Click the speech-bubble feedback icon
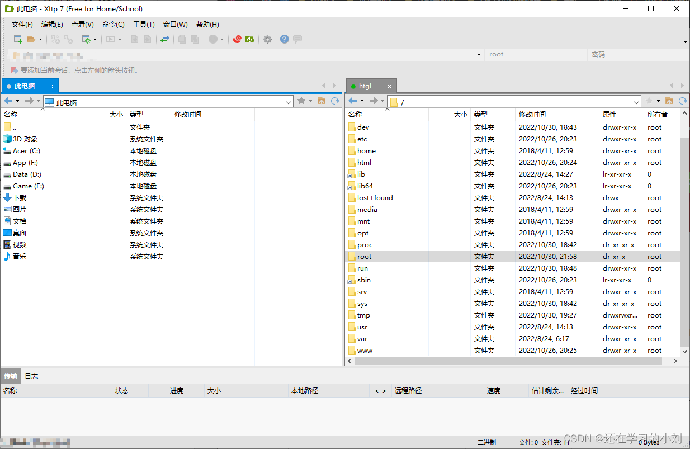The width and height of the screenshot is (690, 449). 297,39
